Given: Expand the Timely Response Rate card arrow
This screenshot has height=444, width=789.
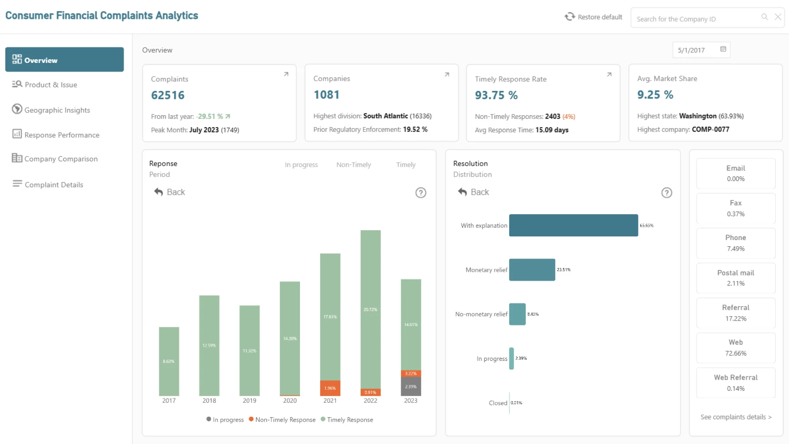Looking at the screenshot, I should (x=609, y=74).
